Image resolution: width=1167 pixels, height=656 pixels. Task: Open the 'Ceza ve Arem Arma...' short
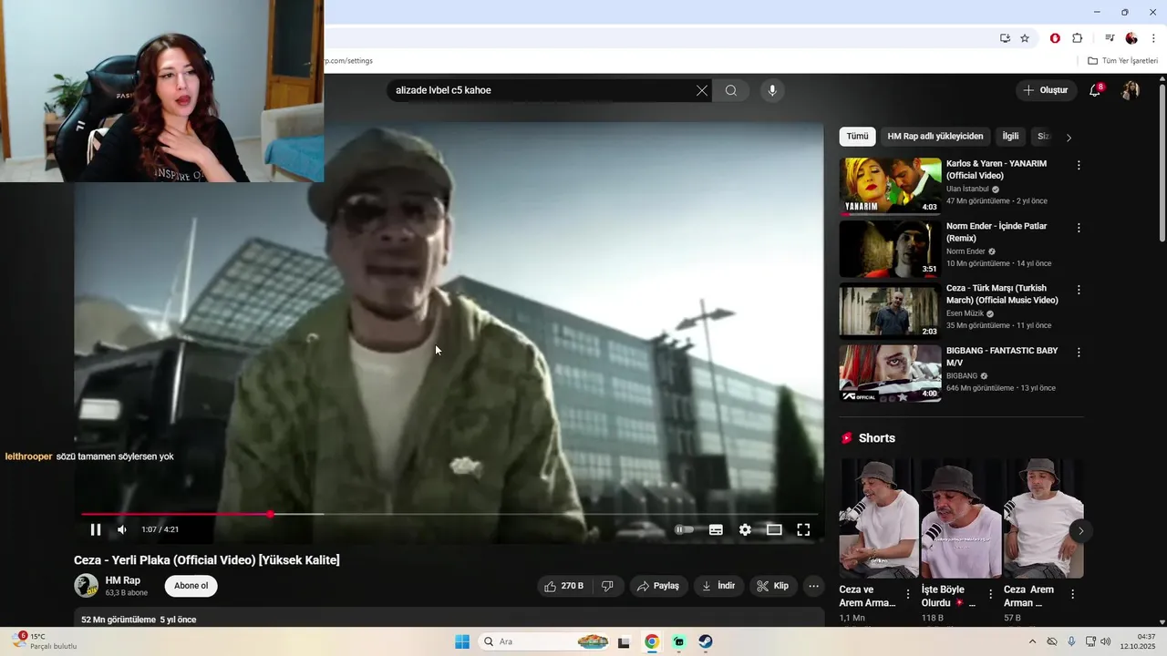(879, 518)
